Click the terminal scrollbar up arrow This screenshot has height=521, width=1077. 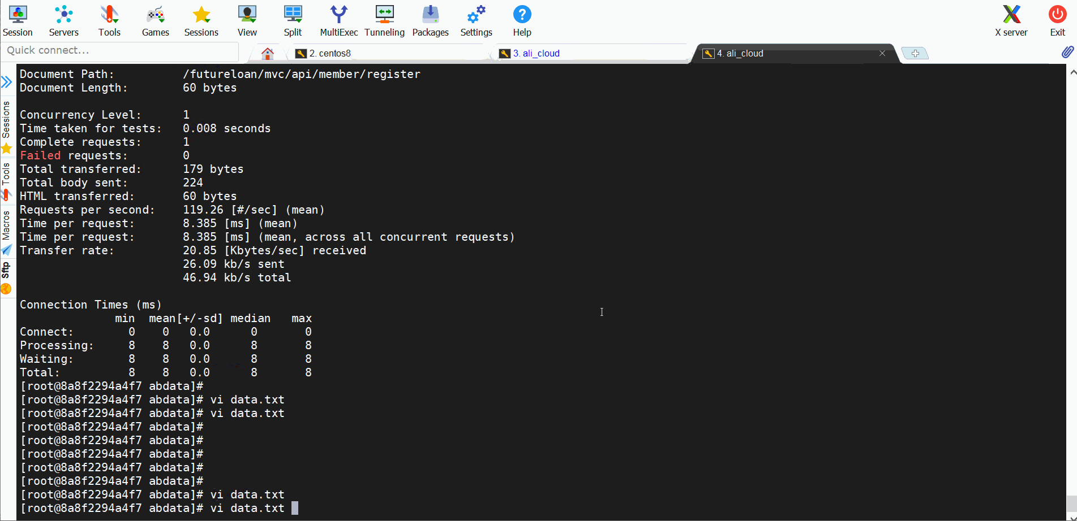click(1072, 72)
